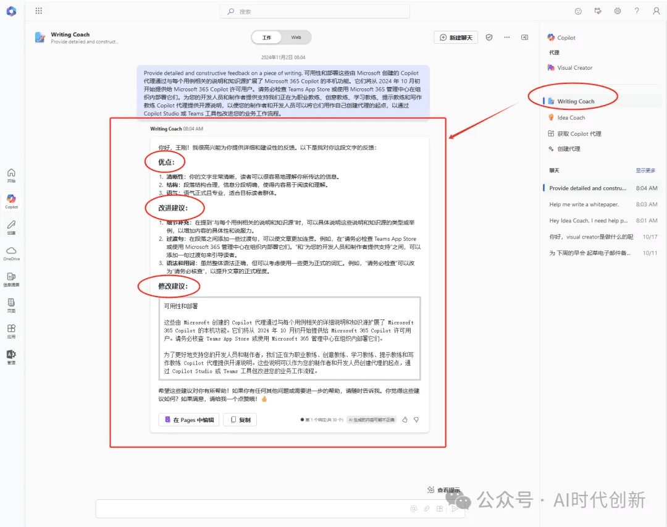Click the Writing Coach title in header
Screen dimensions: 667x527
[x=70, y=35]
